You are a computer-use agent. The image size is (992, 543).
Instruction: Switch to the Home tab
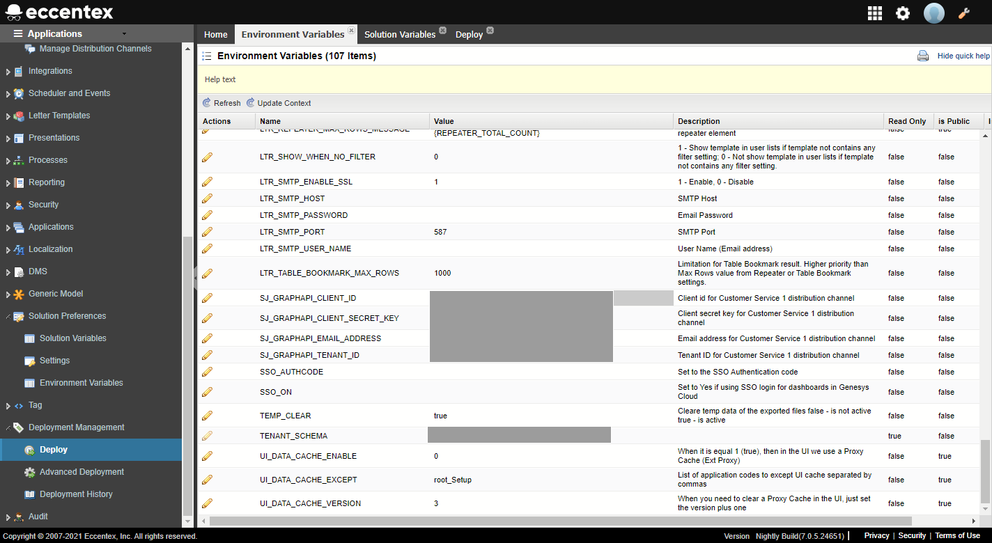tap(216, 34)
